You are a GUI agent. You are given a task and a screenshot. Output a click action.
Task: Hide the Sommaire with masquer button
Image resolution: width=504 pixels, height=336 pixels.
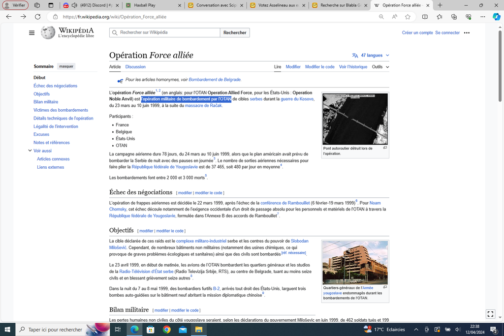(66, 66)
